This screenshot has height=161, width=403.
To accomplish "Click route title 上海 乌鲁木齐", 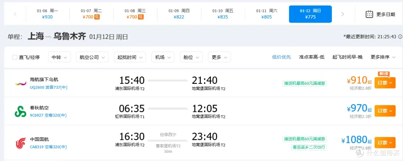I will point(57,37).
